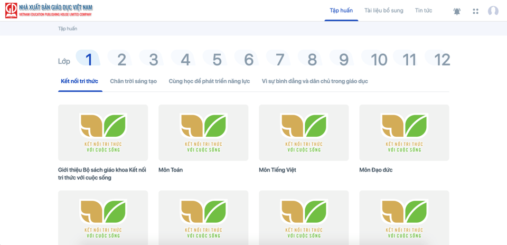Select grade 4 in Lớp selector

184,59
